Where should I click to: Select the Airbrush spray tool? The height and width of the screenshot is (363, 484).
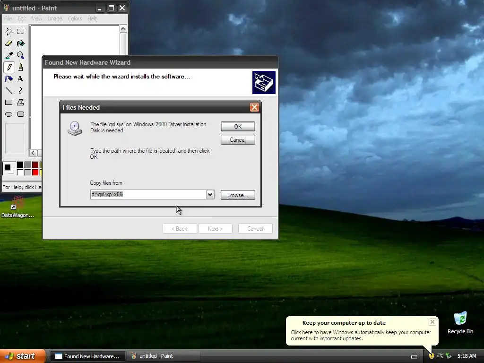coord(9,79)
